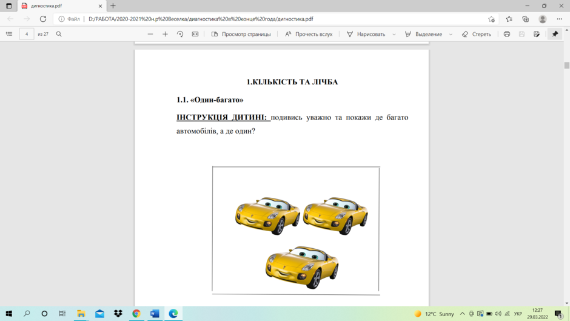Open the weather widget showing 12°C Sunny
Image resolution: width=570 pixels, height=321 pixels.
tap(434, 314)
